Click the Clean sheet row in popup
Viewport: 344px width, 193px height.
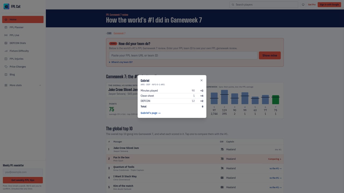point(172,96)
